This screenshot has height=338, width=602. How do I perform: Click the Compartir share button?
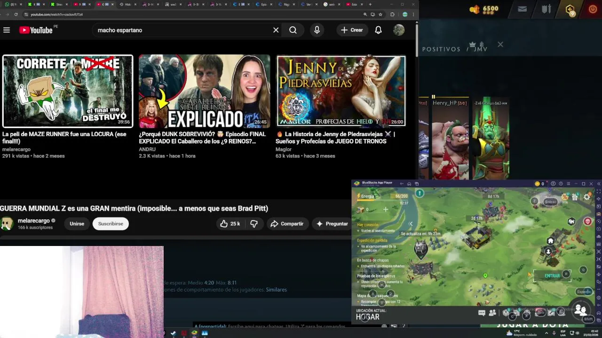point(287,224)
